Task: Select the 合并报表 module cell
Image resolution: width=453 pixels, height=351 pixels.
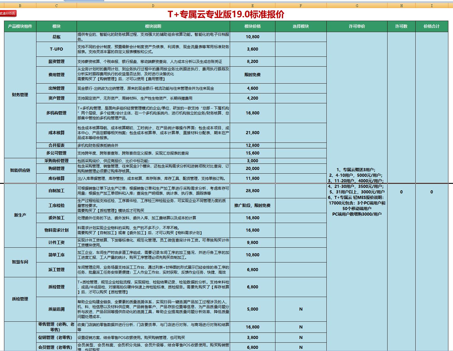Action: click(56, 145)
